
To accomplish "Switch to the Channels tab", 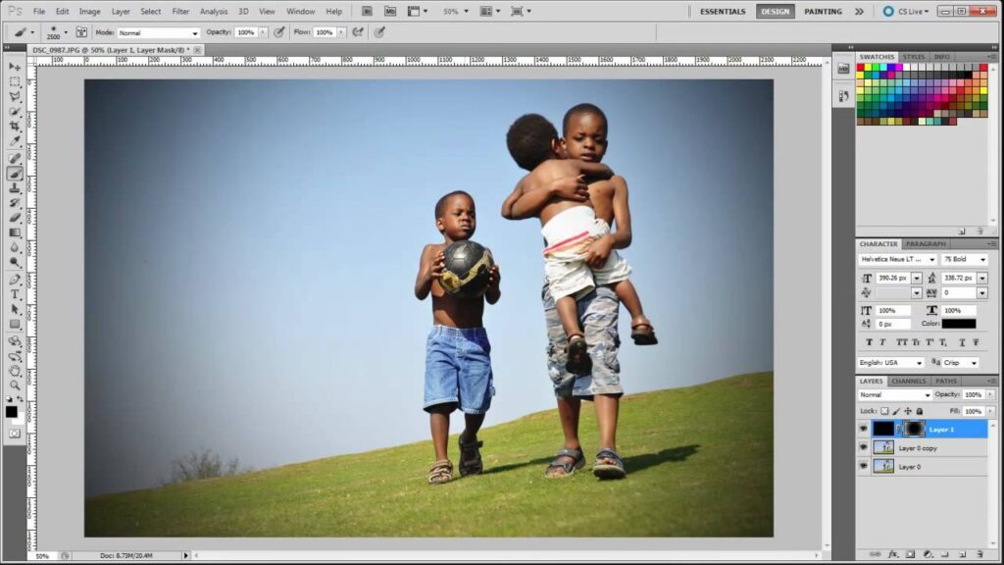I will pos(908,381).
